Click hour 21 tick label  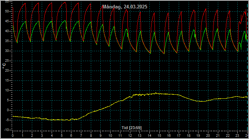click(x=218, y=136)
